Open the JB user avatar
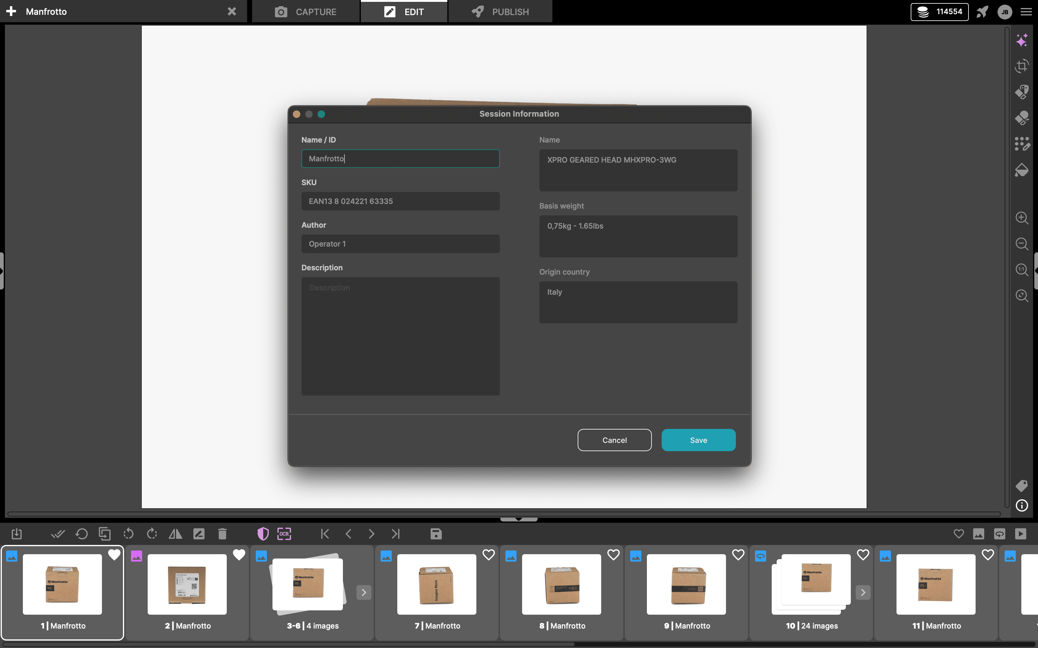Image resolution: width=1038 pixels, height=648 pixels. click(x=1005, y=12)
